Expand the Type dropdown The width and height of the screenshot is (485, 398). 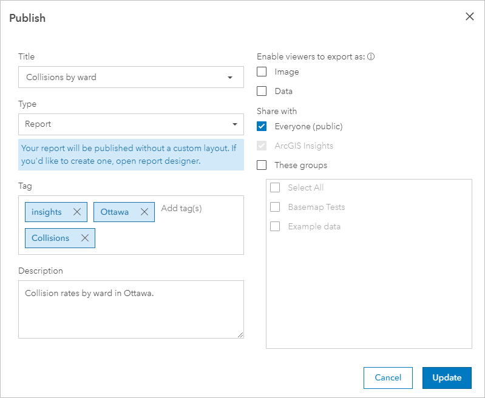point(235,124)
